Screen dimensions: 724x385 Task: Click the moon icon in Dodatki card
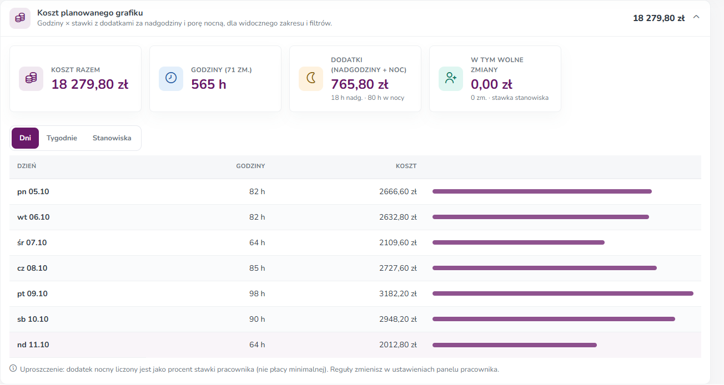(311, 79)
